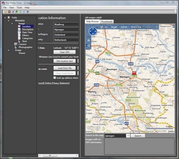Click the Nijmegen city field

pyautogui.click(x=66, y=29)
